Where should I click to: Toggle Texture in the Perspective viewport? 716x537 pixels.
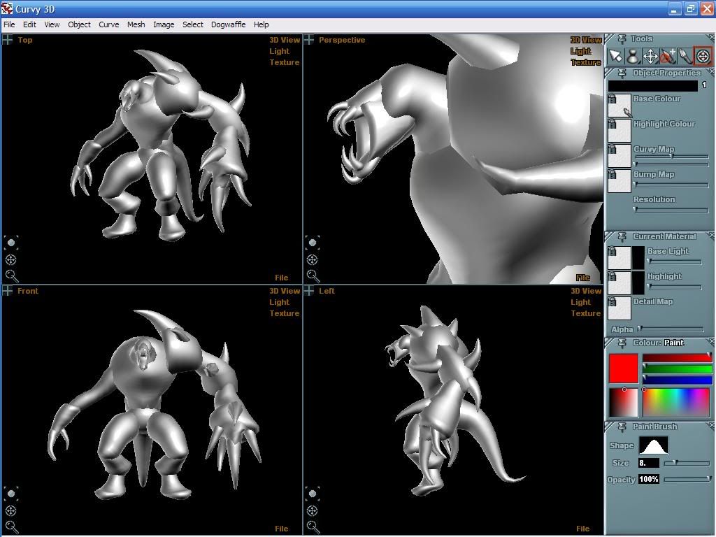click(x=585, y=62)
